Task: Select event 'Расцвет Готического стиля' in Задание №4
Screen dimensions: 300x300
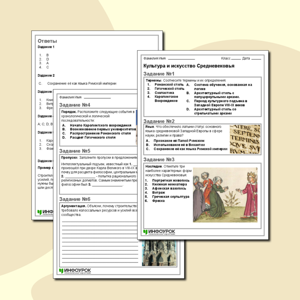Action: (x=93, y=137)
